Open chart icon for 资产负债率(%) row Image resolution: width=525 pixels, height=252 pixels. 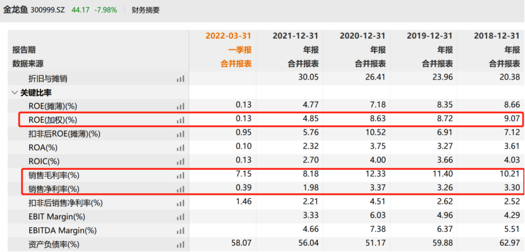point(181,244)
